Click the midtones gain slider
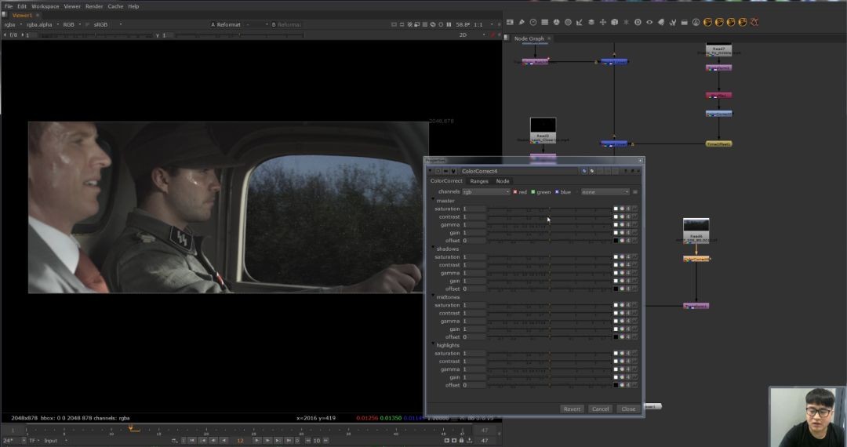Image resolution: width=847 pixels, height=447 pixels. [549, 329]
